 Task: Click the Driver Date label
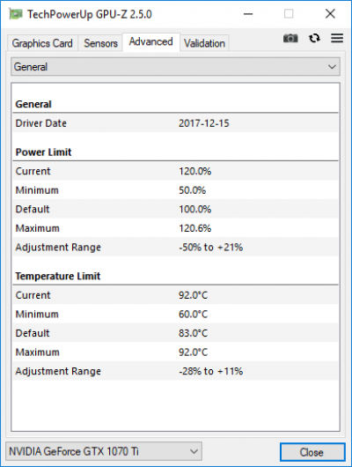coord(41,123)
